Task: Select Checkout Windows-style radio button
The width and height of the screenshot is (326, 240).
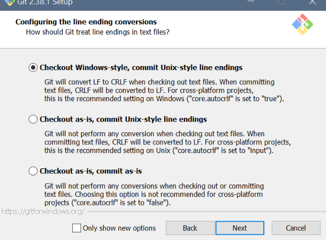Action: (33, 68)
